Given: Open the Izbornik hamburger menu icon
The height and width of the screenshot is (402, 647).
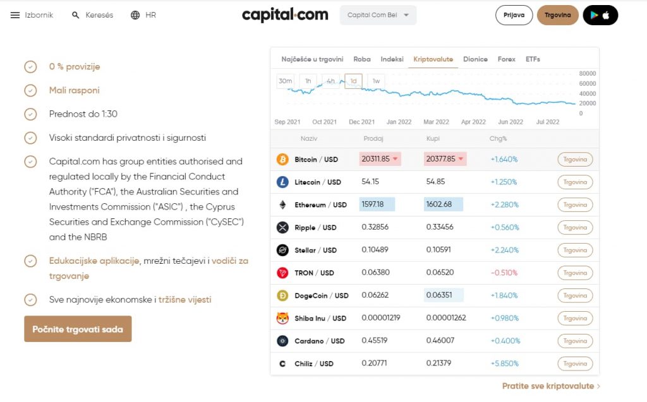Looking at the screenshot, I should point(15,15).
